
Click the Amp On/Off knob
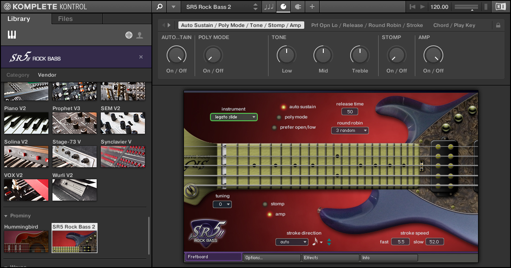pos(433,55)
